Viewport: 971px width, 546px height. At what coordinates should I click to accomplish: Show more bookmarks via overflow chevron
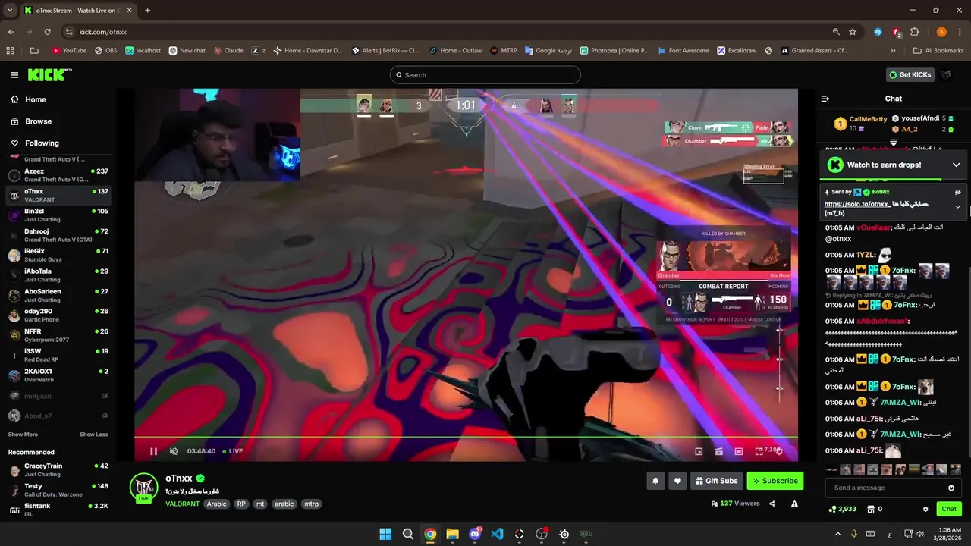(894, 51)
